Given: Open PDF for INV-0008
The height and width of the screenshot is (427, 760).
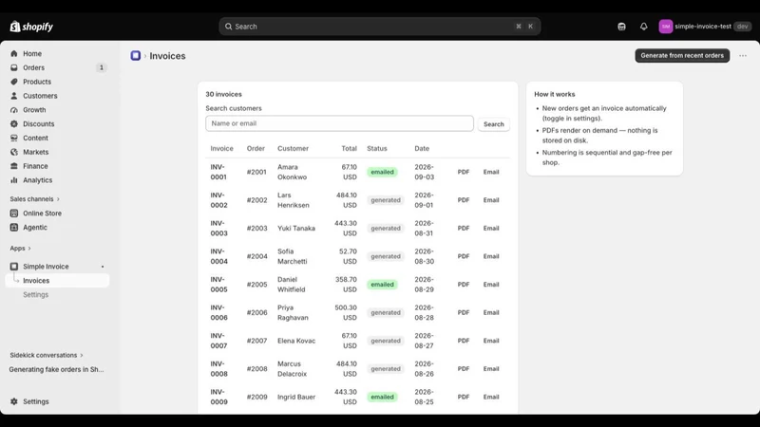Looking at the screenshot, I should 464,368.
